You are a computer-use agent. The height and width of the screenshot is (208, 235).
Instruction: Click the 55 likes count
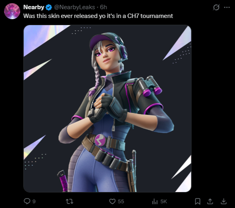coord(121,202)
